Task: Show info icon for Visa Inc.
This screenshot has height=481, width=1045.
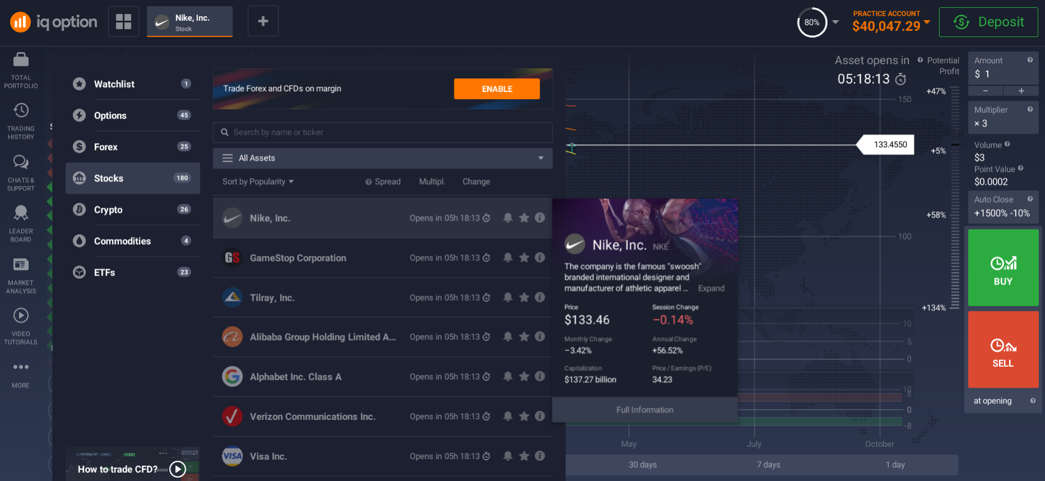Action: pos(540,456)
